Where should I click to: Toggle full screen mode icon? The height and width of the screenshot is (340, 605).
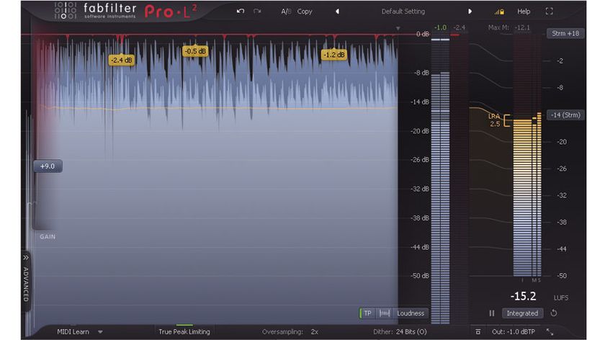[x=549, y=12]
